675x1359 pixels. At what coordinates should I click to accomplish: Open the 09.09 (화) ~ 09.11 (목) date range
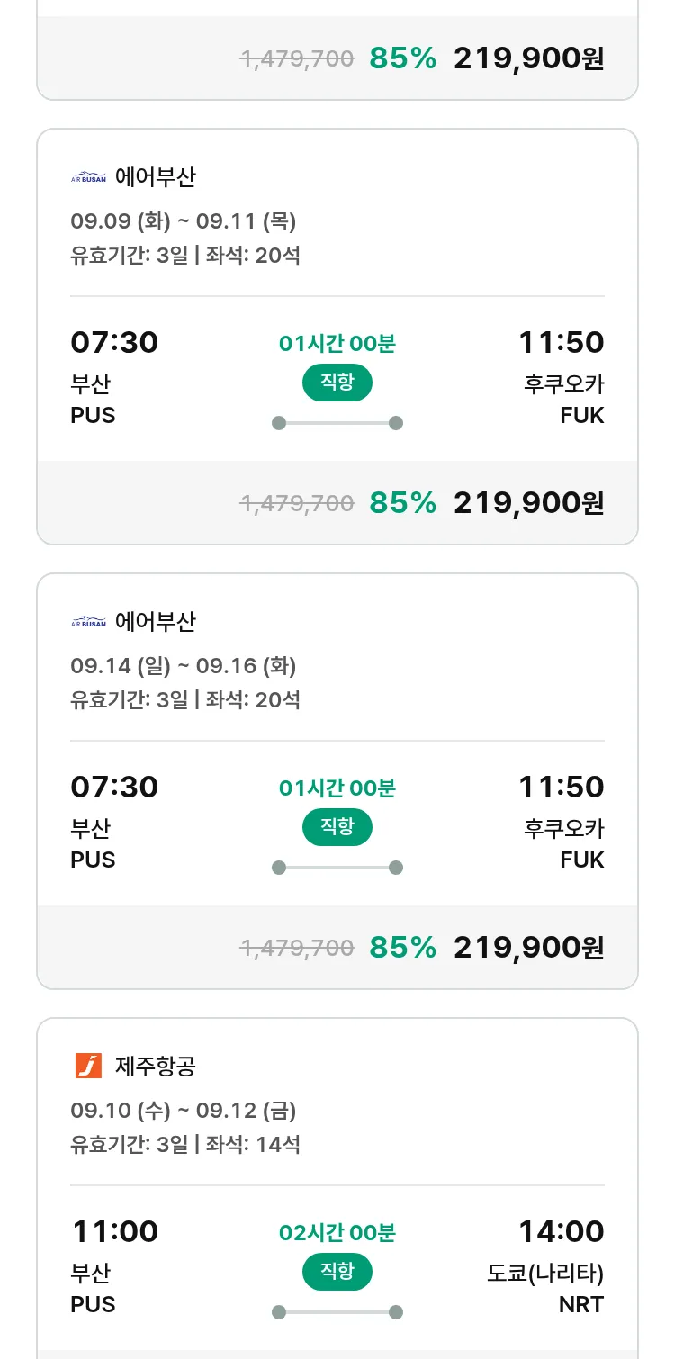[x=184, y=221]
